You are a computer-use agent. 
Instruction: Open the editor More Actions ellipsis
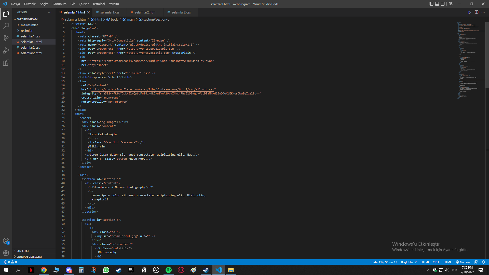pos(483,12)
